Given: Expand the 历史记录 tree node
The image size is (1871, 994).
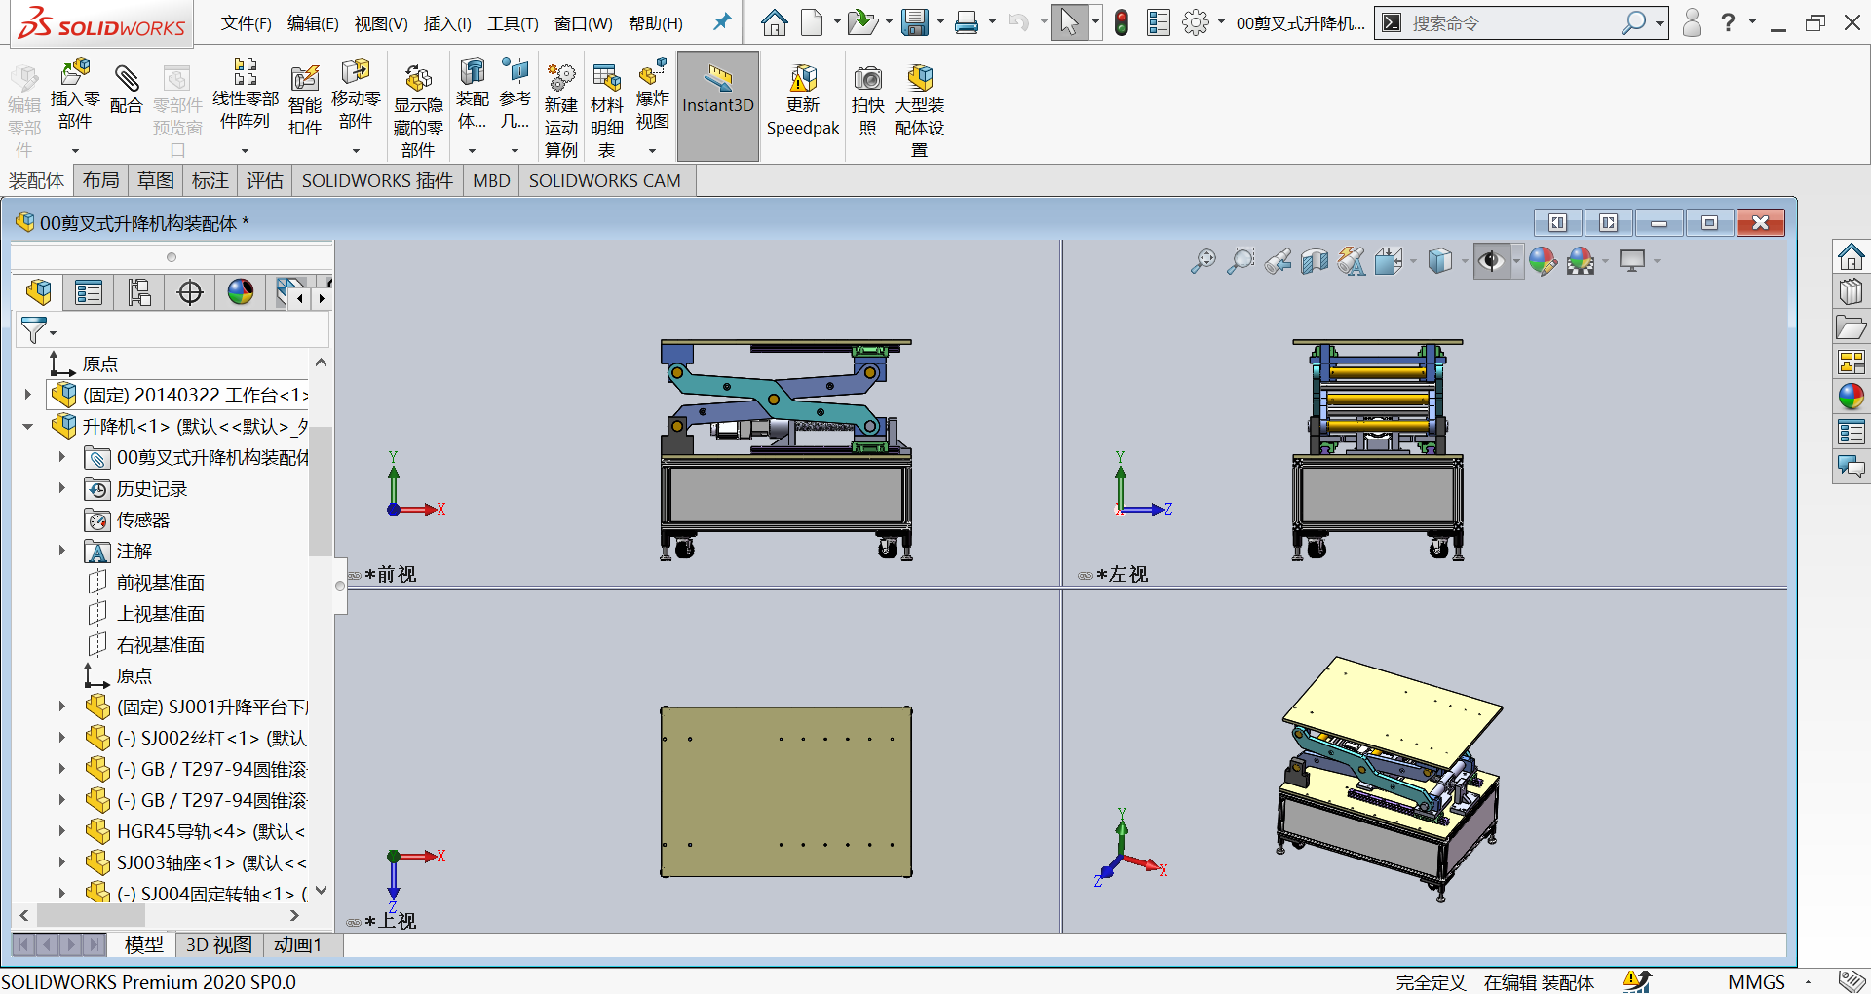Looking at the screenshot, I should [61, 488].
